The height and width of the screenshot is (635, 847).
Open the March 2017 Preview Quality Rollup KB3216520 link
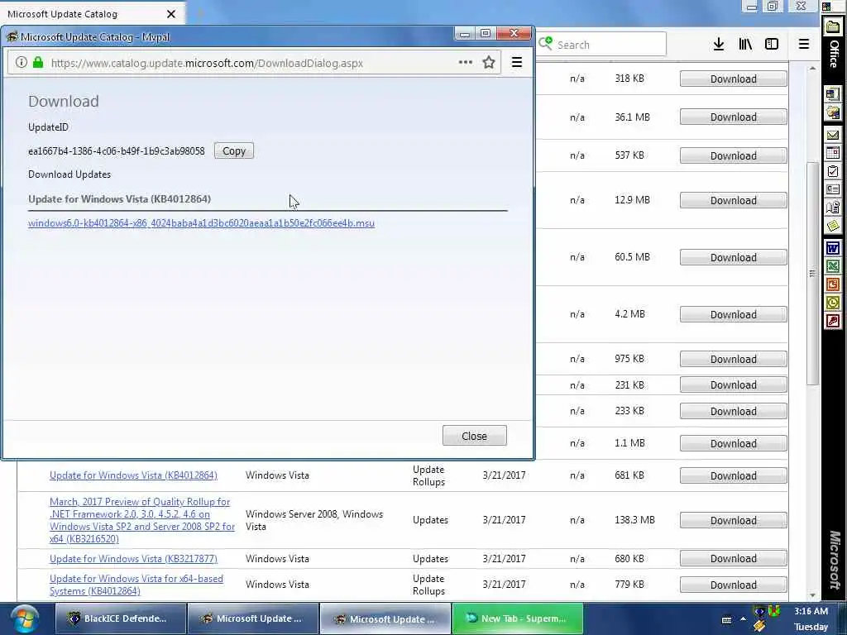142,520
